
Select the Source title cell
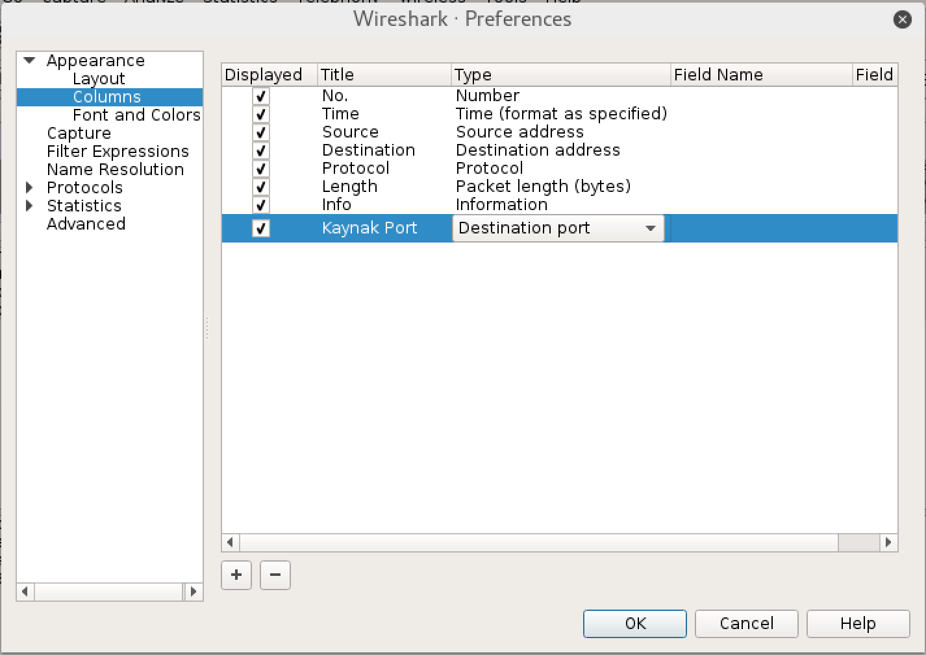(x=350, y=132)
